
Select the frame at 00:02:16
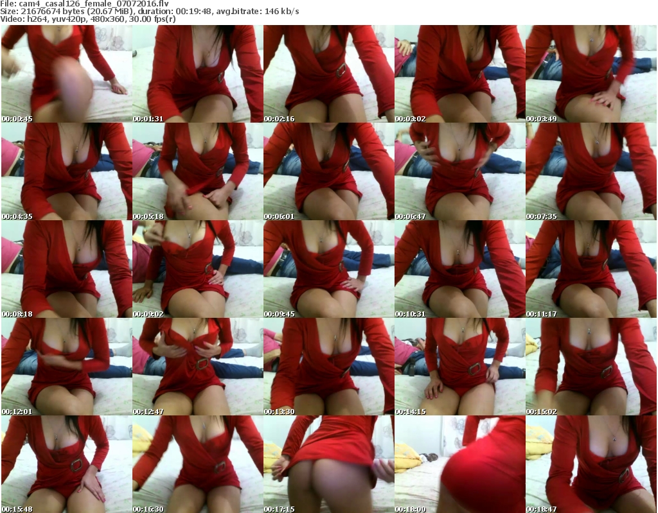[x=329, y=74]
